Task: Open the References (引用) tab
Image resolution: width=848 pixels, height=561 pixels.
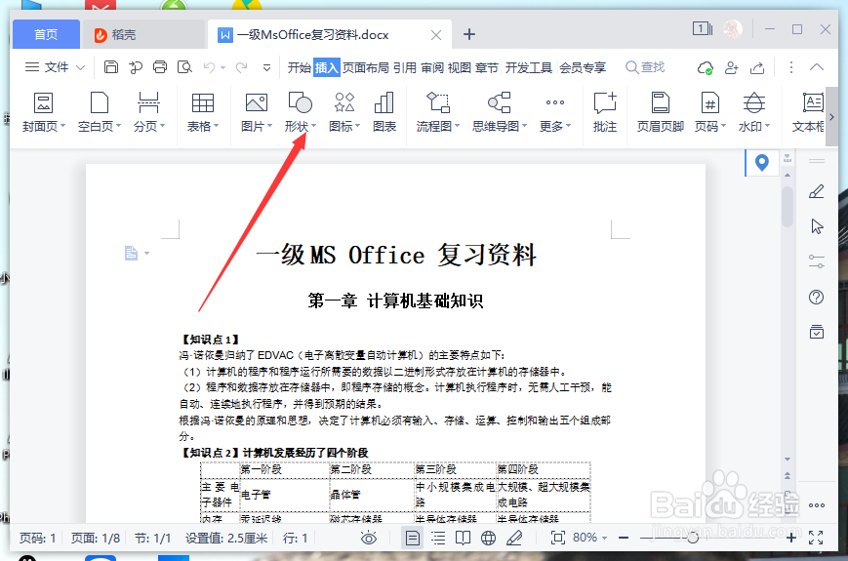Action: click(x=405, y=67)
